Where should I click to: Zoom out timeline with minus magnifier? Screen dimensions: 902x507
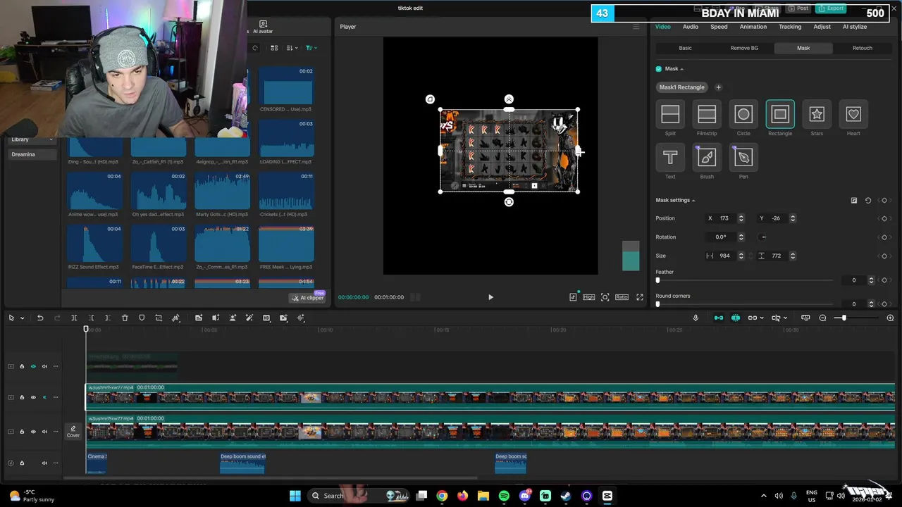pyautogui.click(x=822, y=318)
